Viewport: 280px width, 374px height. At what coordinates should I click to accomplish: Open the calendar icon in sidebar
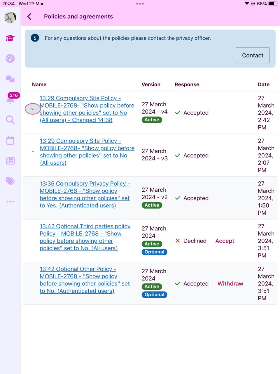click(10, 140)
